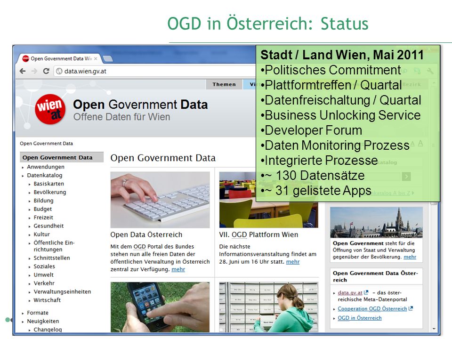The height and width of the screenshot is (339, 452).
Task: Open the Öffentliche Einrichtungen category
Action: tap(54, 246)
